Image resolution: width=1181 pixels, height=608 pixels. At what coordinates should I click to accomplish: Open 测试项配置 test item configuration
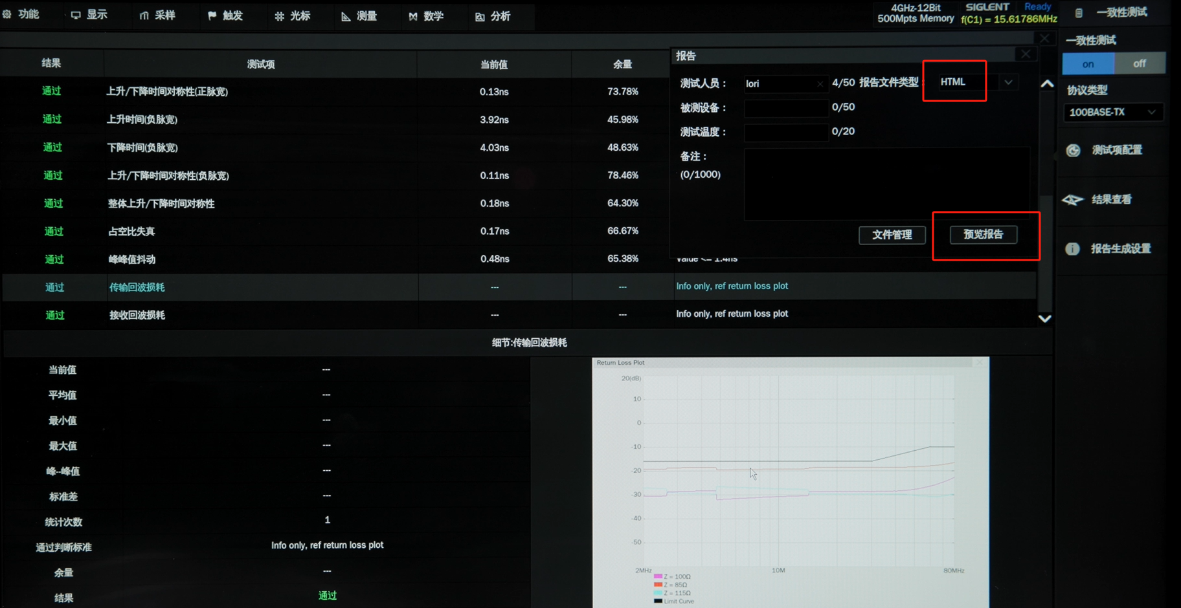[1107, 150]
